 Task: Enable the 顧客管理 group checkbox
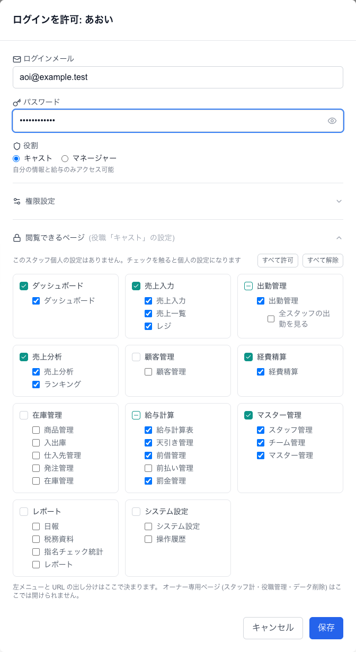click(136, 357)
